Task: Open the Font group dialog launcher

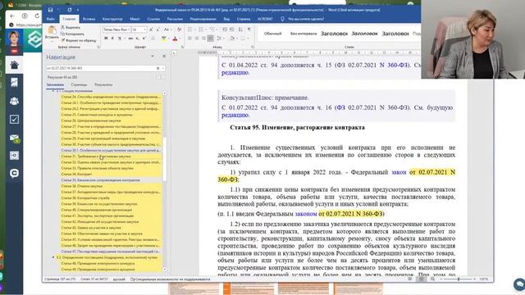Action: [183, 48]
